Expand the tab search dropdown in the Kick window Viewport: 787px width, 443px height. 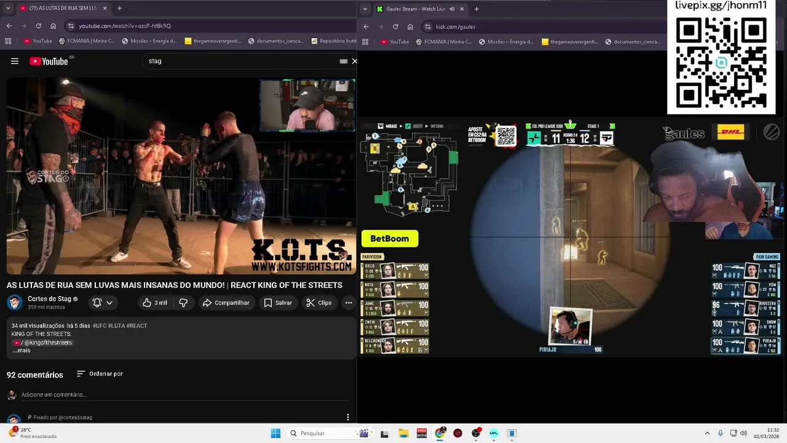[365, 9]
